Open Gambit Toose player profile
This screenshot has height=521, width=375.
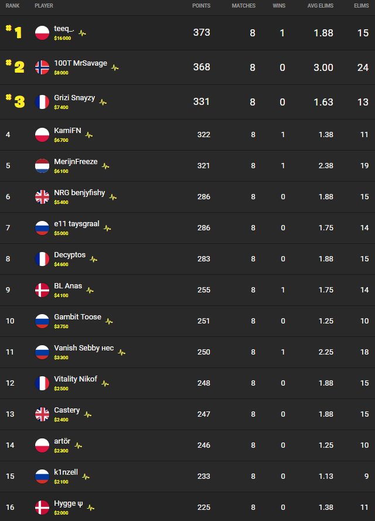[77, 317]
